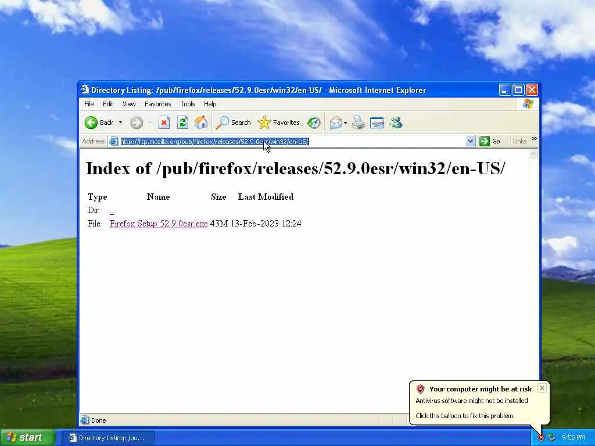Click inside the Address bar URL field
This screenshot has width=595, height=446.
point(292,142)
